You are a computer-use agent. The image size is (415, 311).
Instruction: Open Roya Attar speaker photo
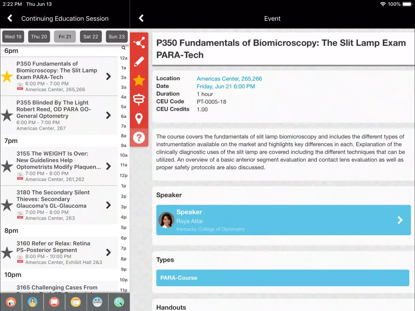click(166, 220)
